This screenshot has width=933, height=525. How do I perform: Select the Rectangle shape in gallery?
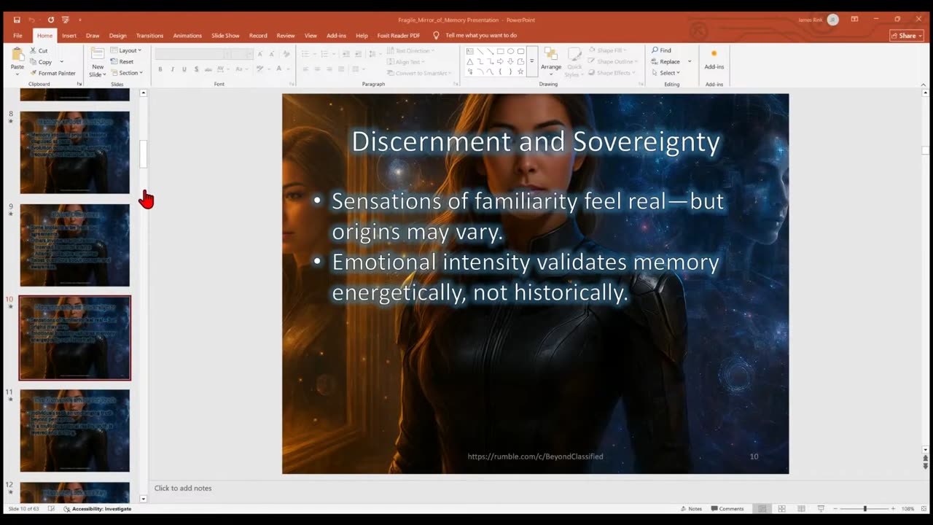(x=500, y=51)
